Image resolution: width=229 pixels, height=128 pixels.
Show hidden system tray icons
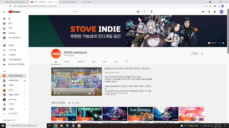[200, 126]
